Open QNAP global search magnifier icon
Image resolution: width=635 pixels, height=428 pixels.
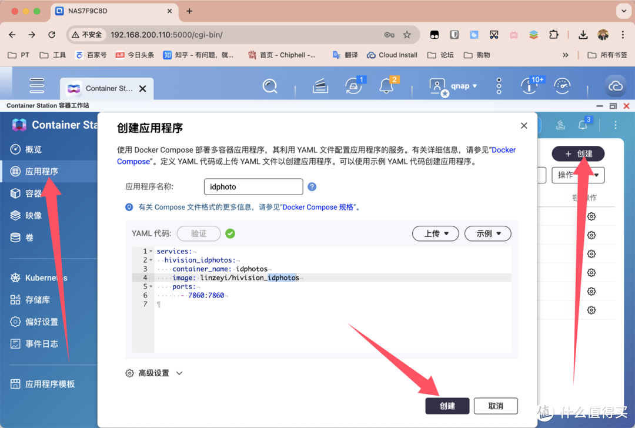270,86
